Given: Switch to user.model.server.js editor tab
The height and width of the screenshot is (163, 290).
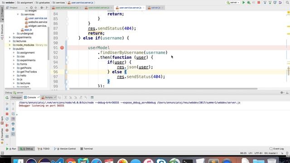Looking at the screenshot, I should pos(98,8).
